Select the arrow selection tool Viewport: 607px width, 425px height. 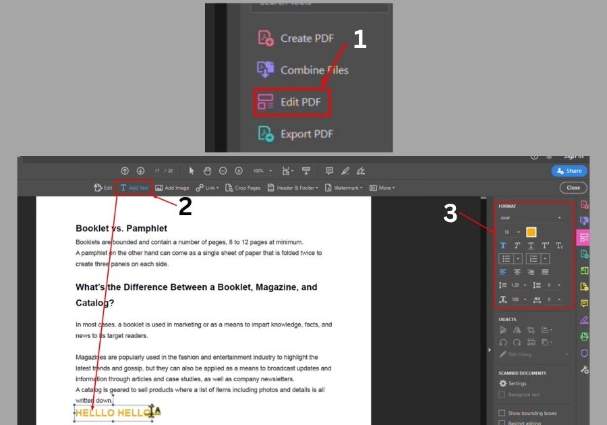coord(192,171)
